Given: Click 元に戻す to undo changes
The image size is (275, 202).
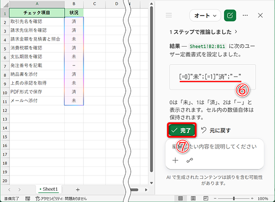Looking at the screenshot, I should tap(216, 130).
